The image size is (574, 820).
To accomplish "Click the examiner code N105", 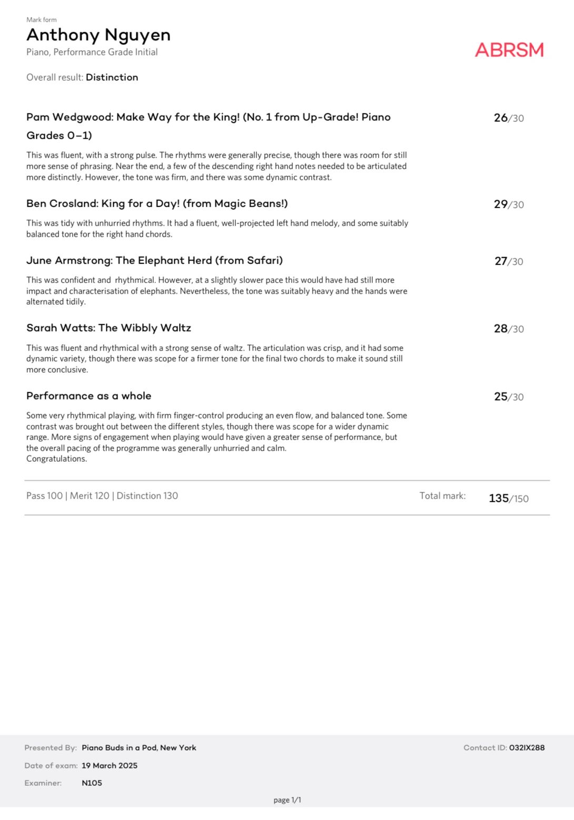I will tap(92, 783).
